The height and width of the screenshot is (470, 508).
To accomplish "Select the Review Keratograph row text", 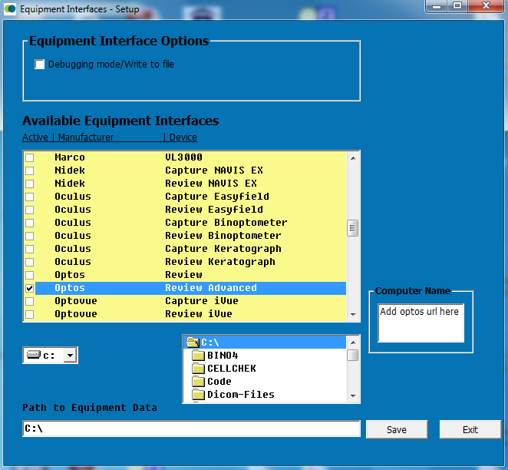I will pos(220,262).
